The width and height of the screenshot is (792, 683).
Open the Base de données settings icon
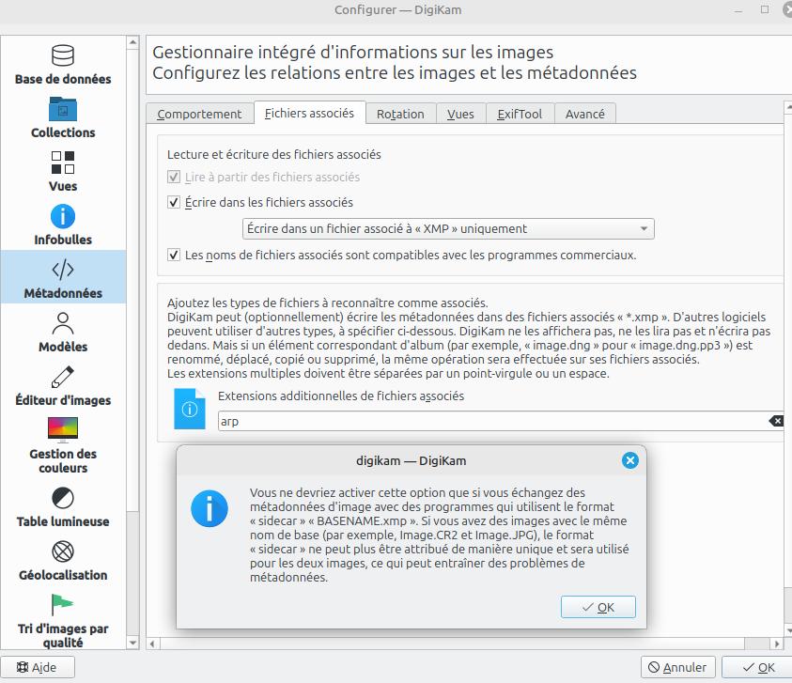[63, 55]
